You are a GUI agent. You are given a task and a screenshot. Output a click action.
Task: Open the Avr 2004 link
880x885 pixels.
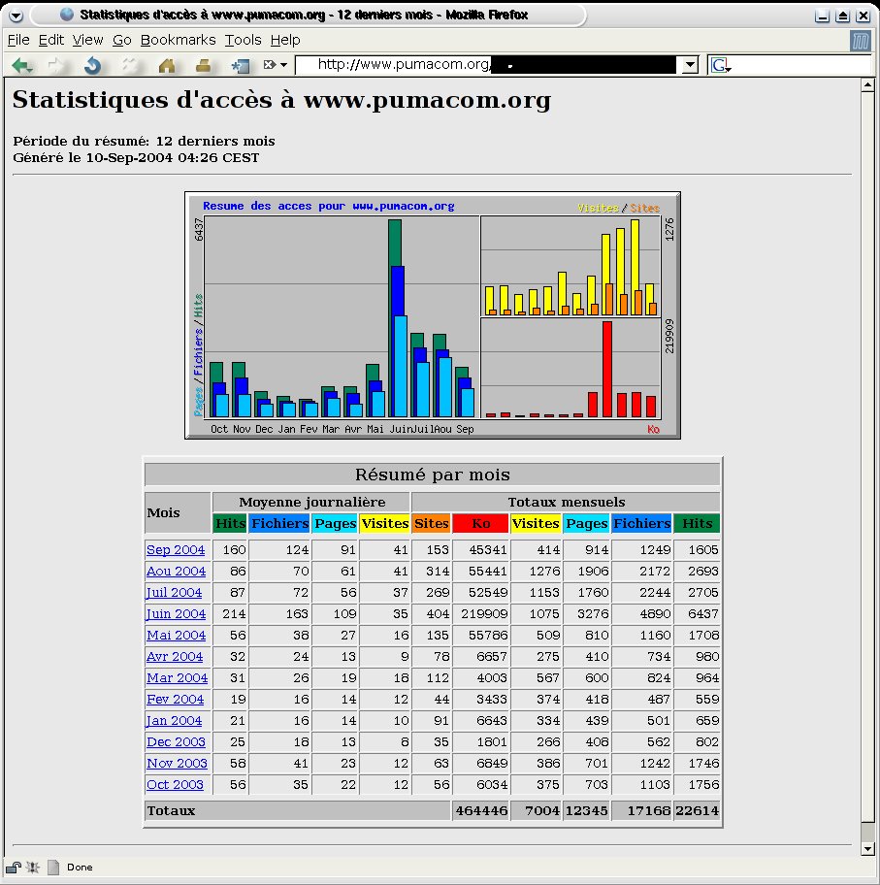[175, 656]
